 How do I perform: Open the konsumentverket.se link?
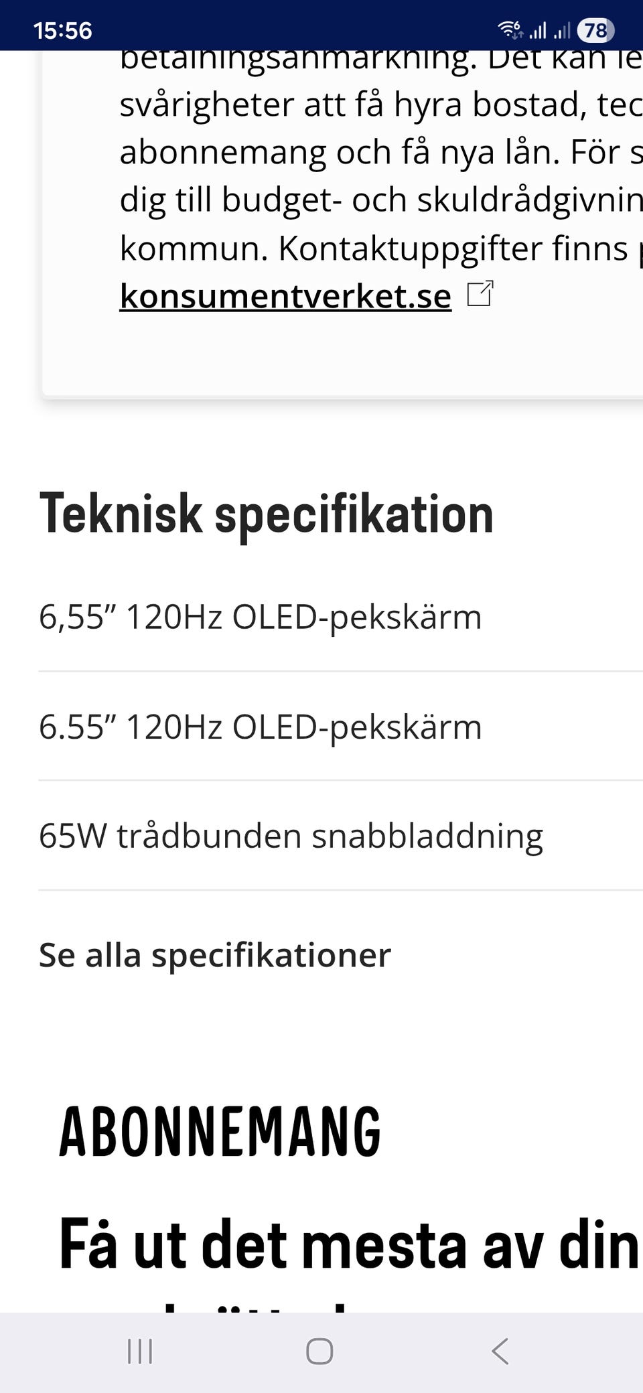coord(285,295)
